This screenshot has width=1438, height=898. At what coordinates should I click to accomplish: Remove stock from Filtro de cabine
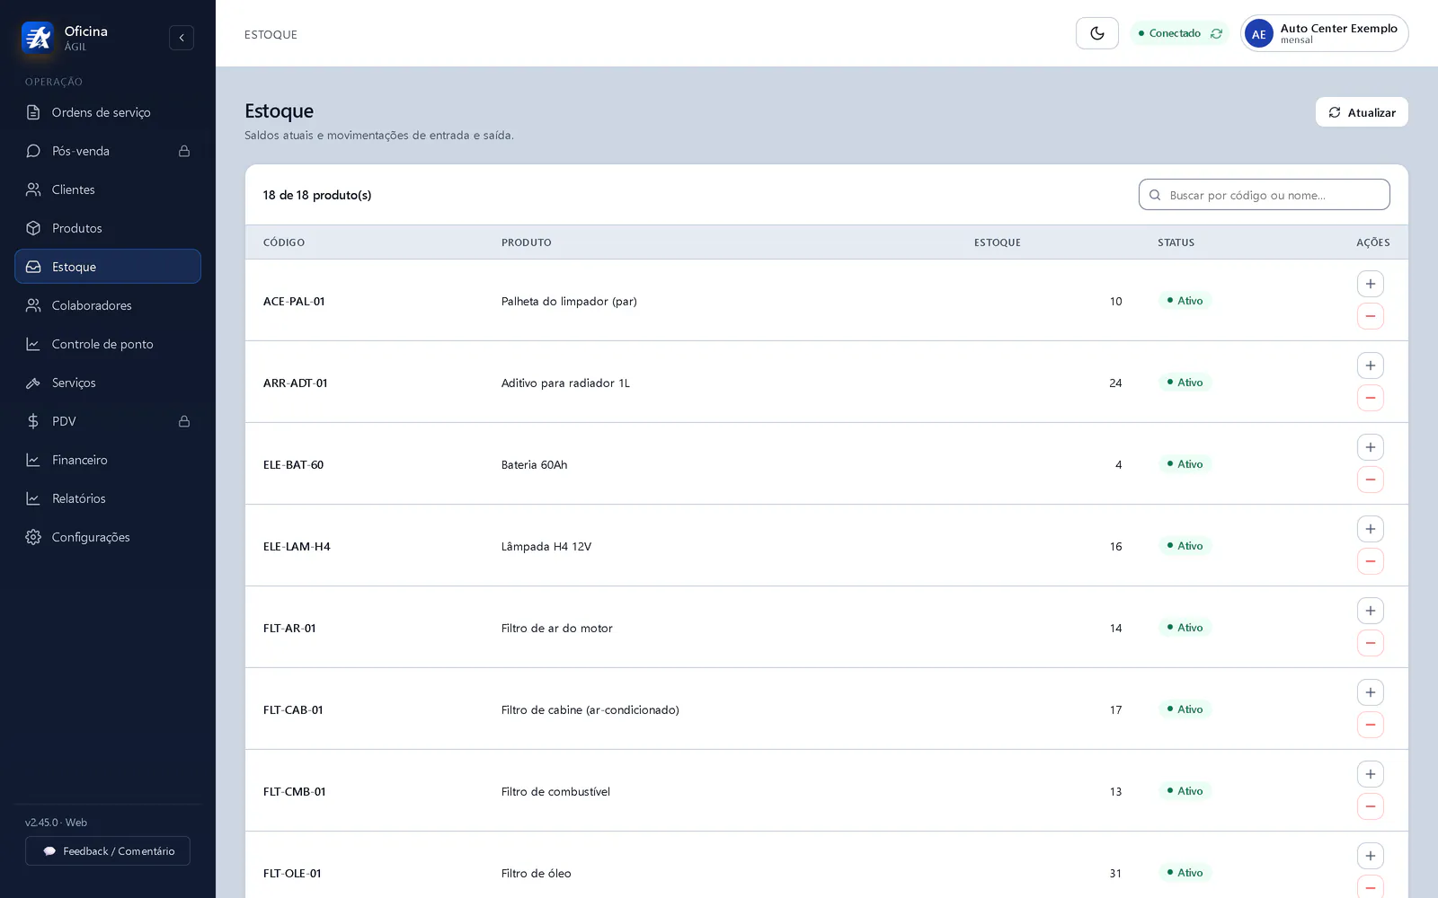click(x=1370, y=725)
